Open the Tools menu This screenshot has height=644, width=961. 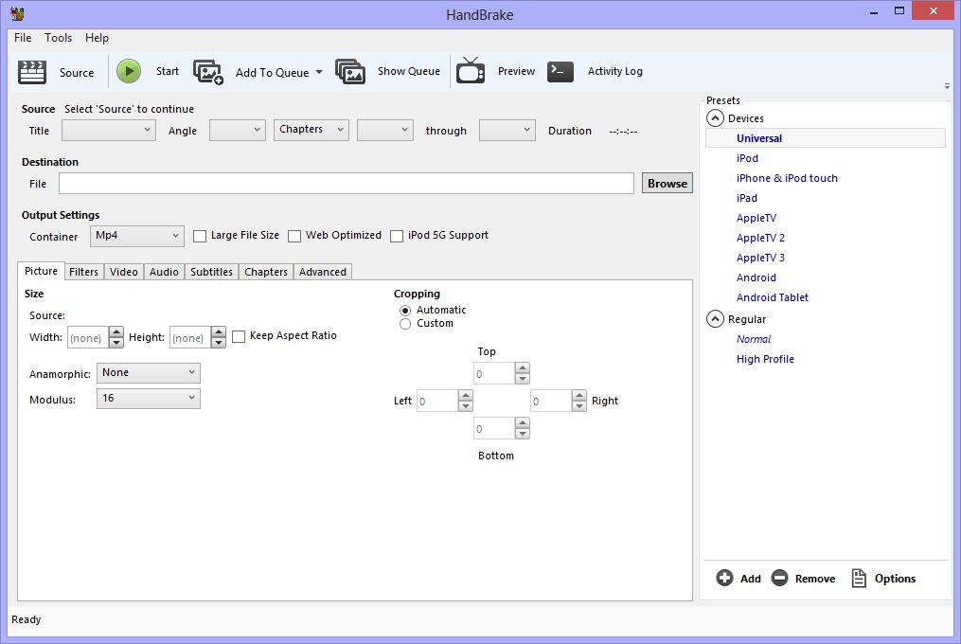coord(58,38)
